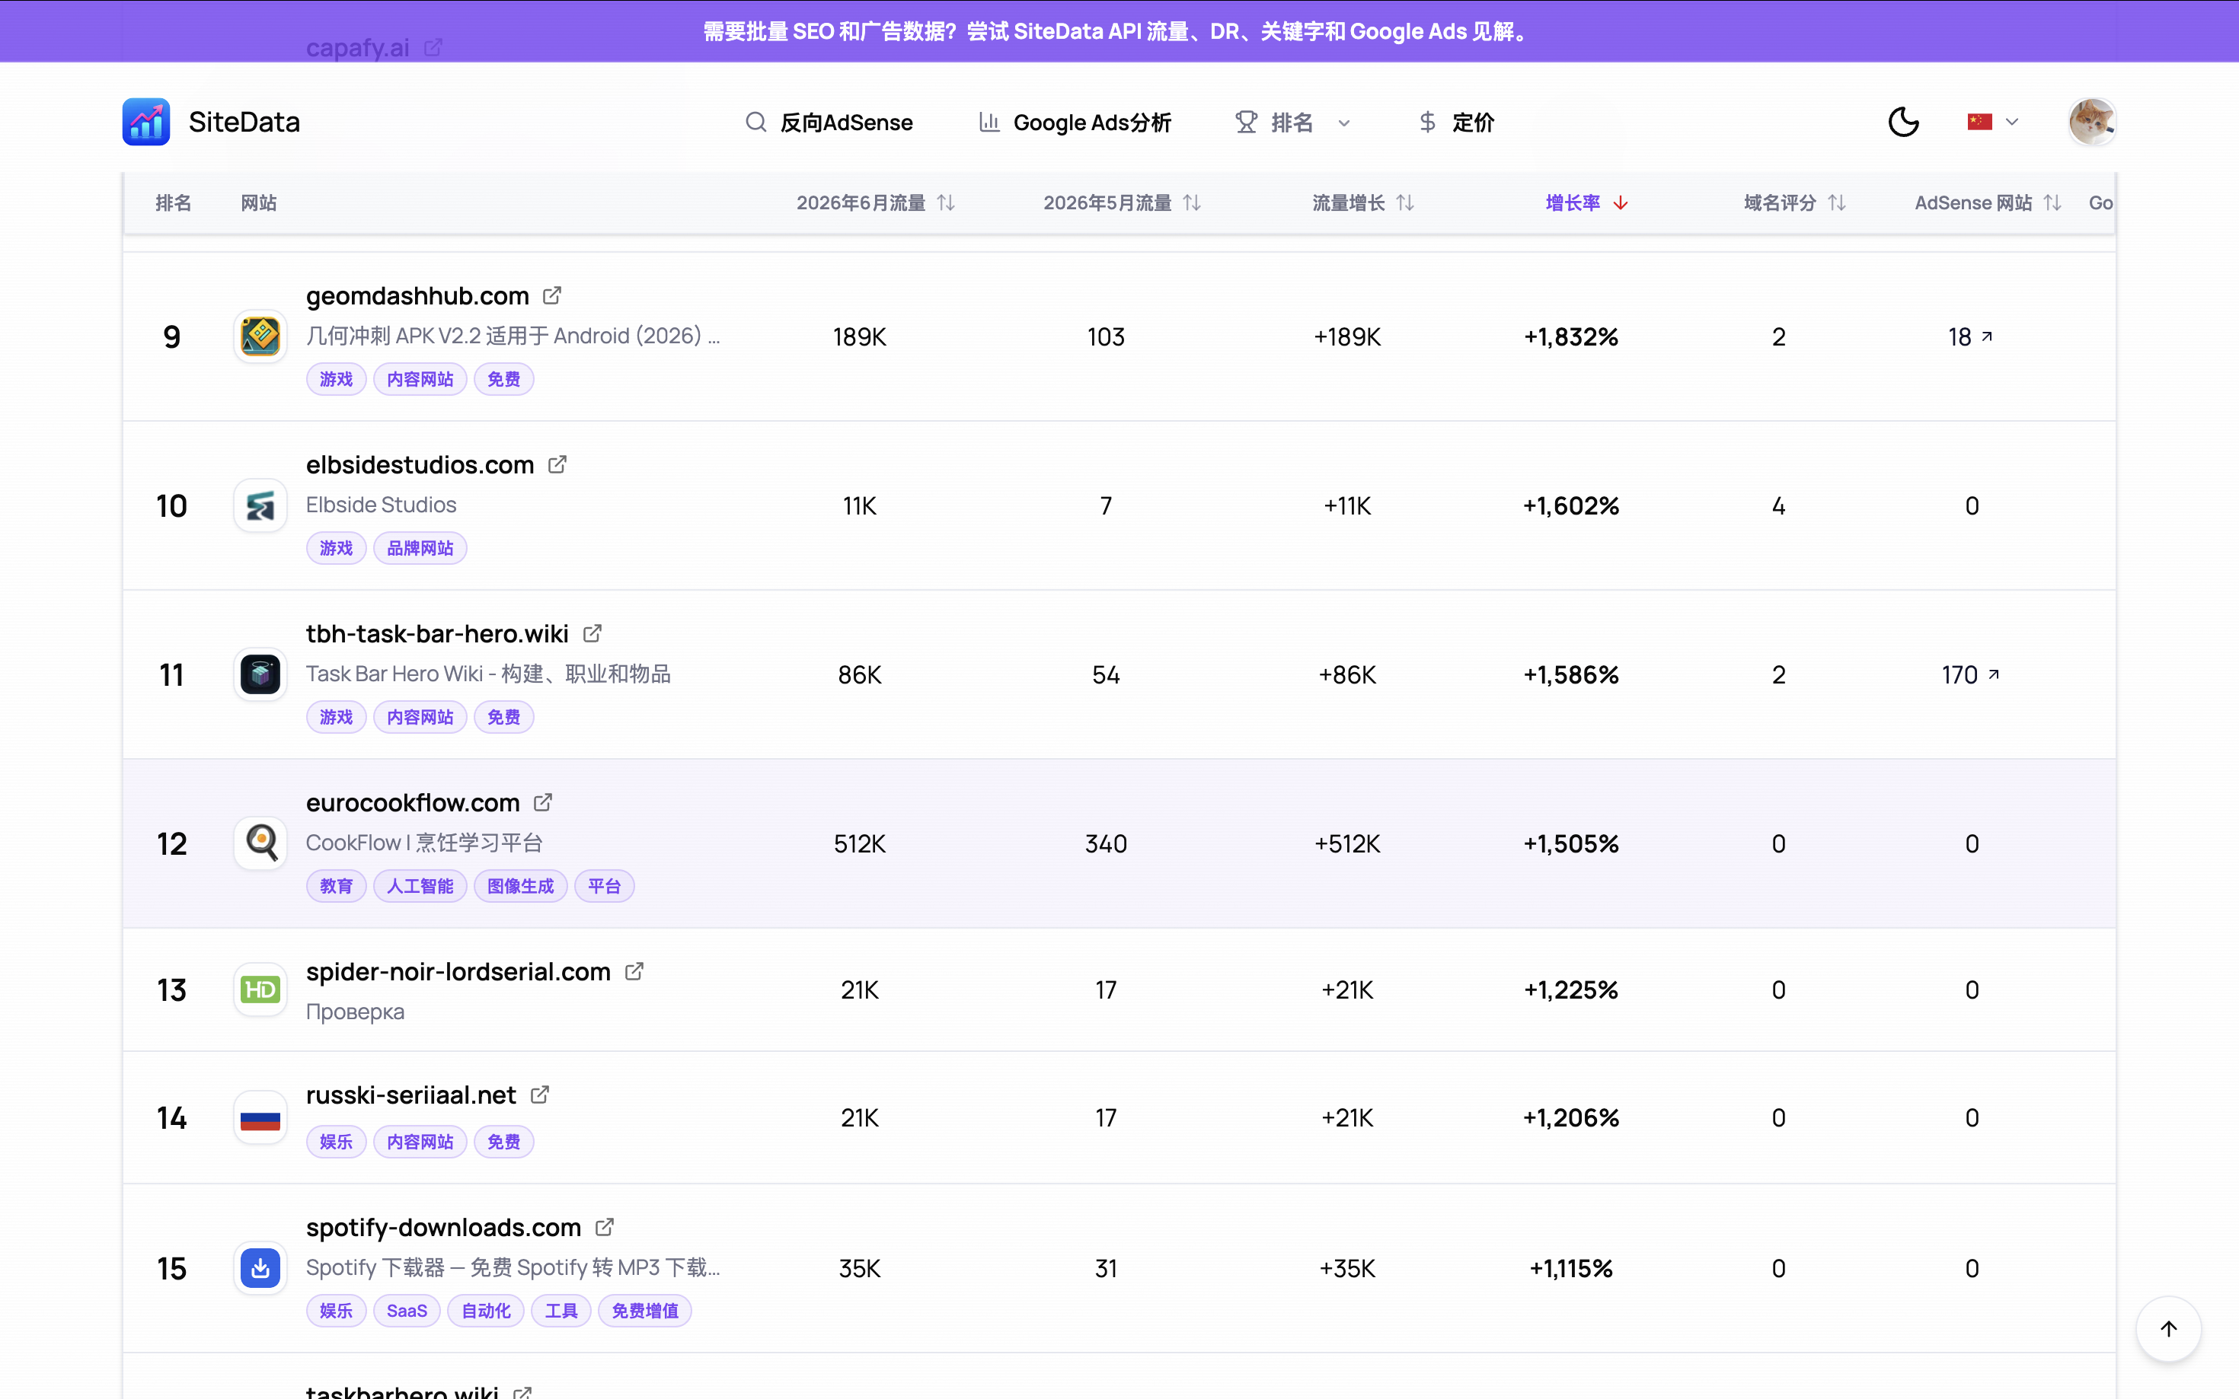Viewport: 2239px width, 1399px height.
Task: Open AdSense sites count 170 for tbh-task-bar-hero
Action: [1971, 674]
